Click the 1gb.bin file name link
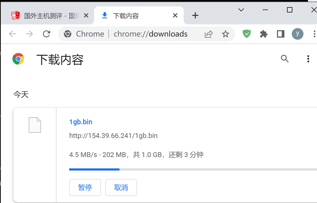This screenshot has width=317, height=203. pyautogui.click(x=81, y=122)
